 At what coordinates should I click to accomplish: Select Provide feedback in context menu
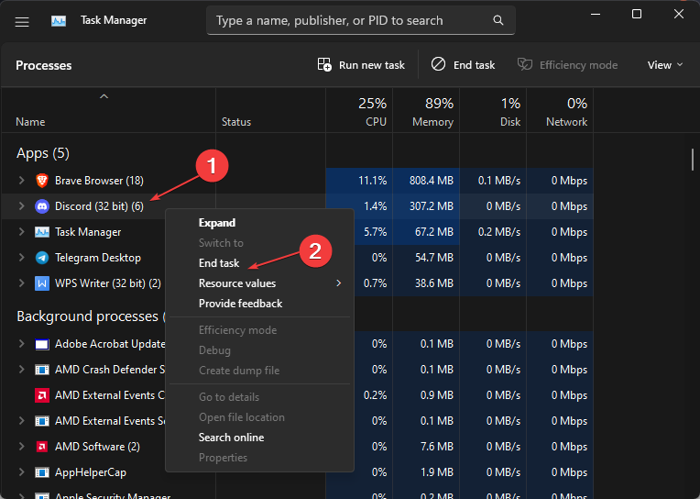point(259,304)
